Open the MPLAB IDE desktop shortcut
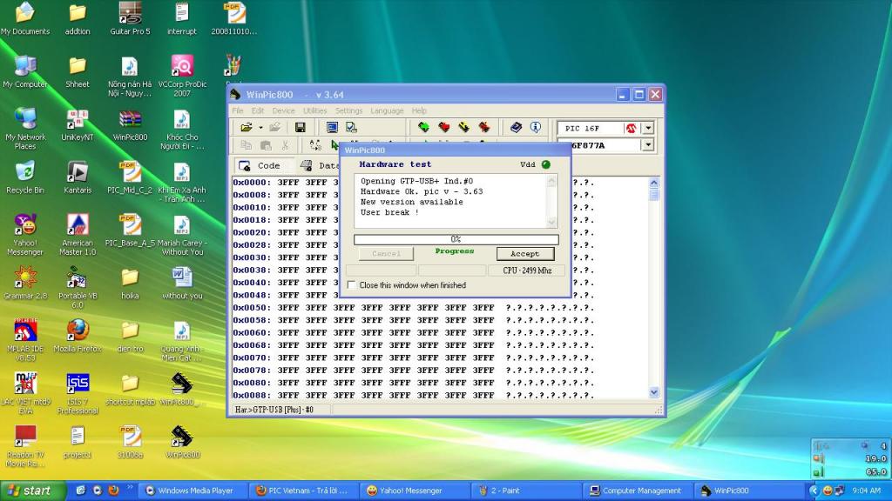This screenshot has width=892, height=501. (25, 331)
